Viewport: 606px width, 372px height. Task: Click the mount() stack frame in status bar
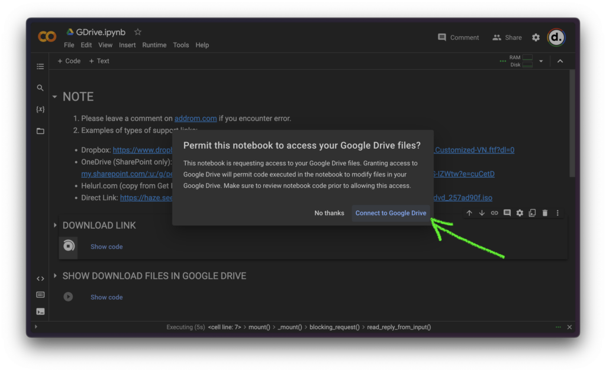coord(259,327)
